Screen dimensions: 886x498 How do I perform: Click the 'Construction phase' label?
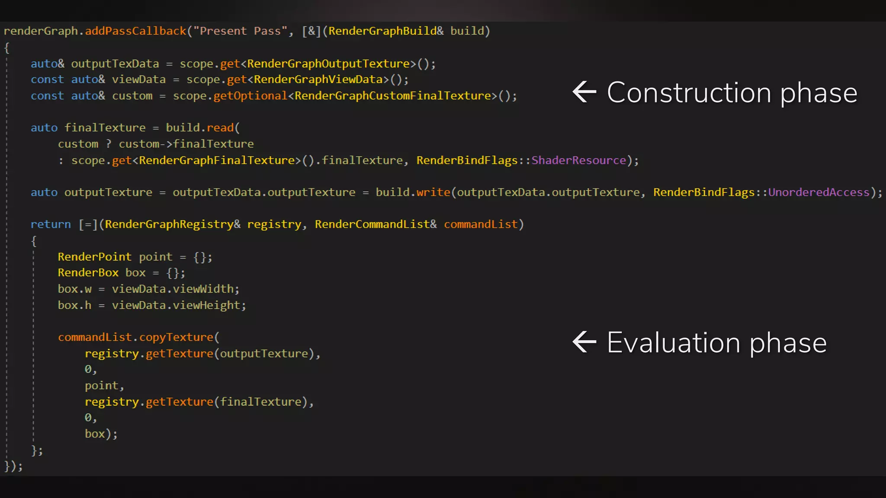[732, 93]
